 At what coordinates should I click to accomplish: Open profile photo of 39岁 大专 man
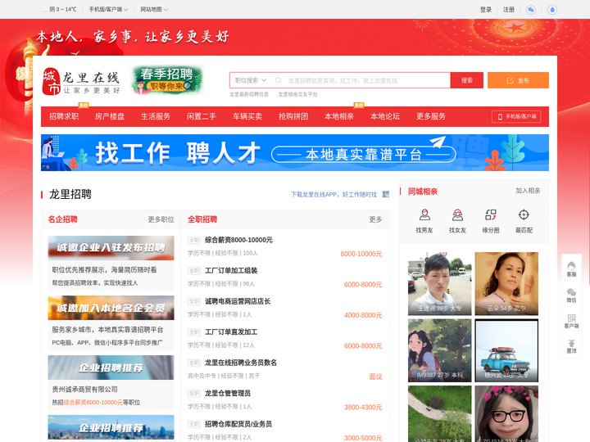(x=439, y=284)
